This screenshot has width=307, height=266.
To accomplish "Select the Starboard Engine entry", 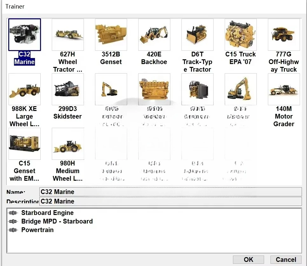I will point(47,213).
